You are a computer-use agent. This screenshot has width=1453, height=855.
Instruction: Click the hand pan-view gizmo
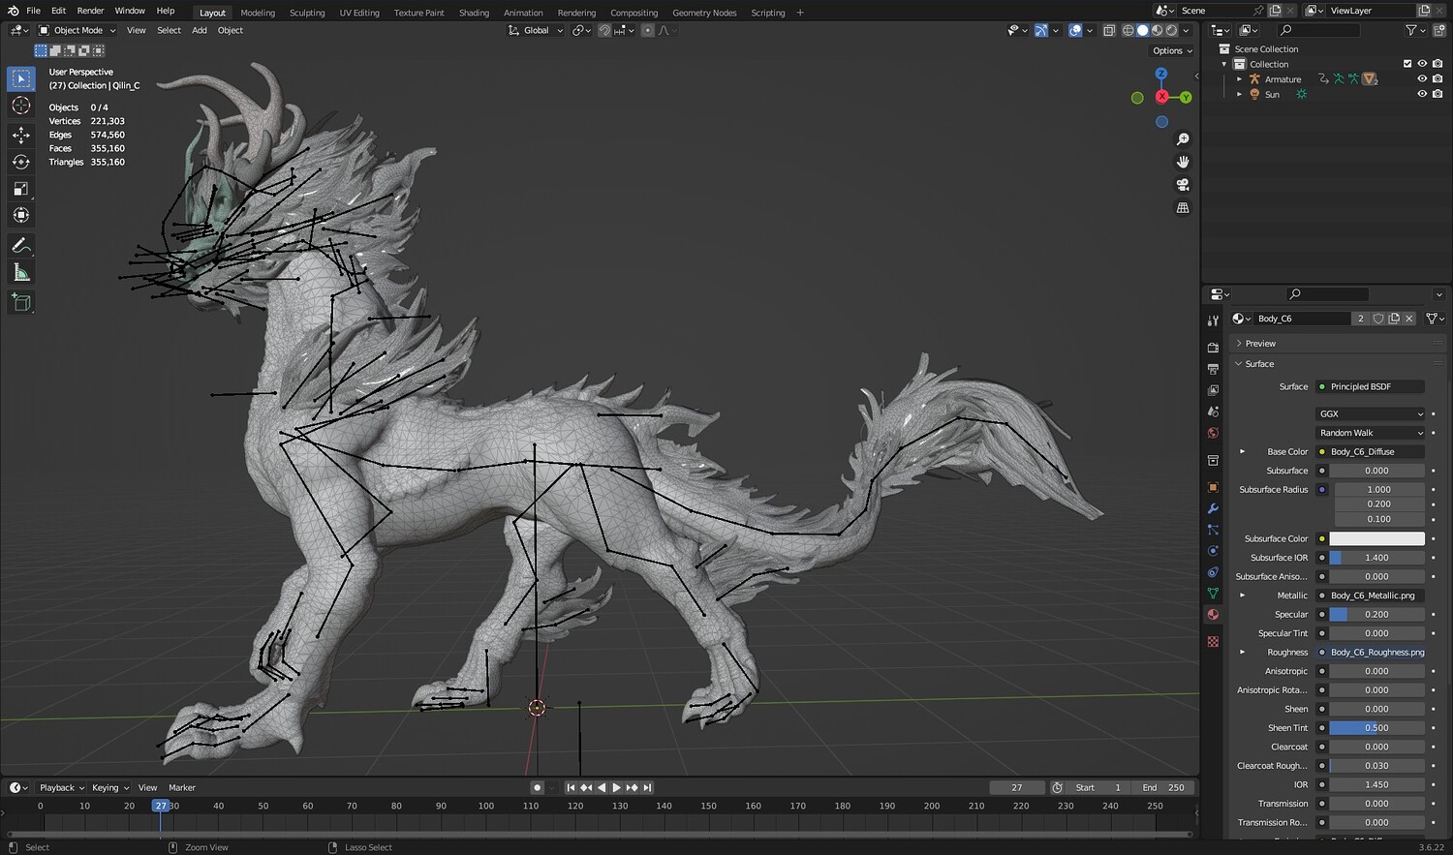point(1183,162)
